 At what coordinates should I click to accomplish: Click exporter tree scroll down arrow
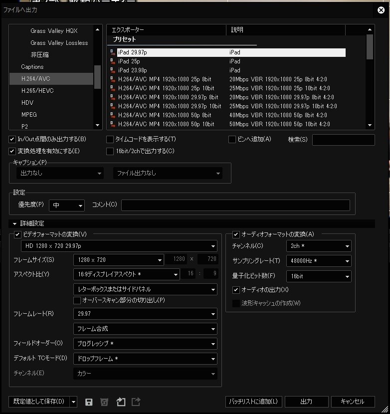click(97, 125)
